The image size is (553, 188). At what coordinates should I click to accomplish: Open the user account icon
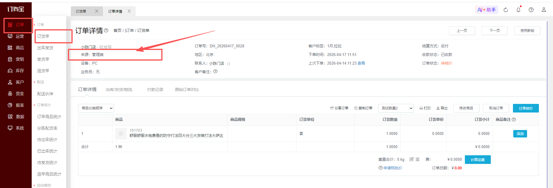tap(544, 10)
